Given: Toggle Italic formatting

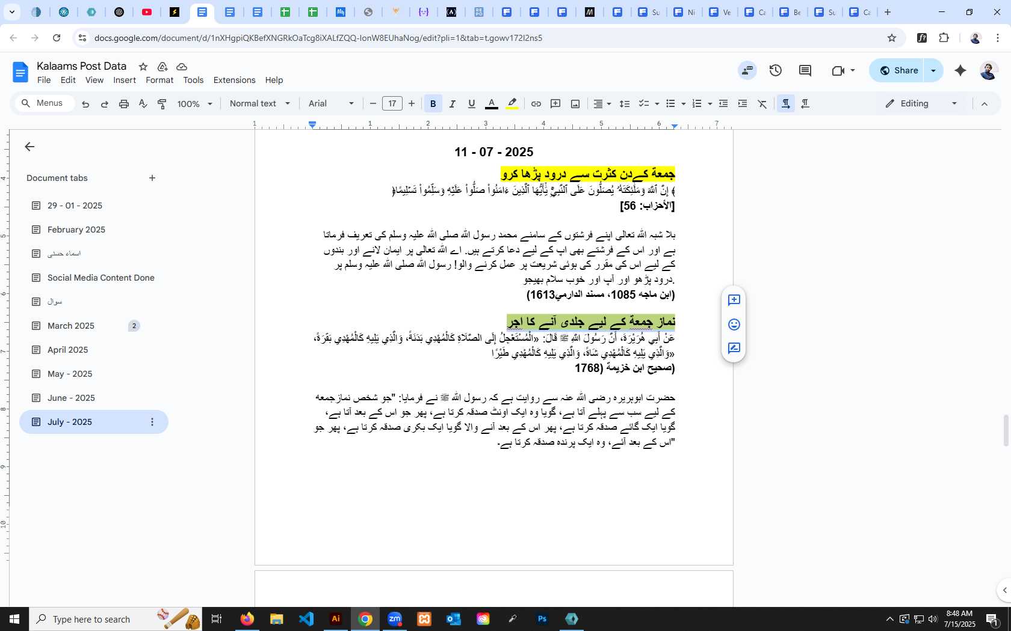Looking at the screenshot, I should [453, 104].
